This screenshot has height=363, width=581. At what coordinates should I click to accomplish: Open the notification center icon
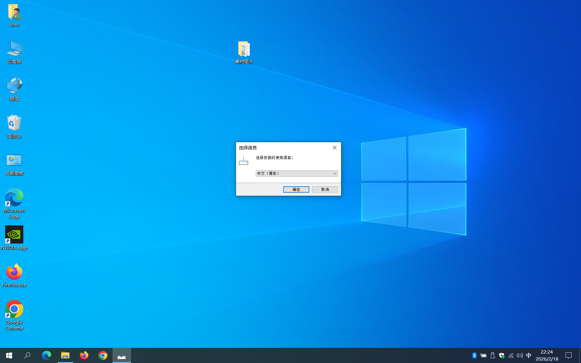[569, 355]
